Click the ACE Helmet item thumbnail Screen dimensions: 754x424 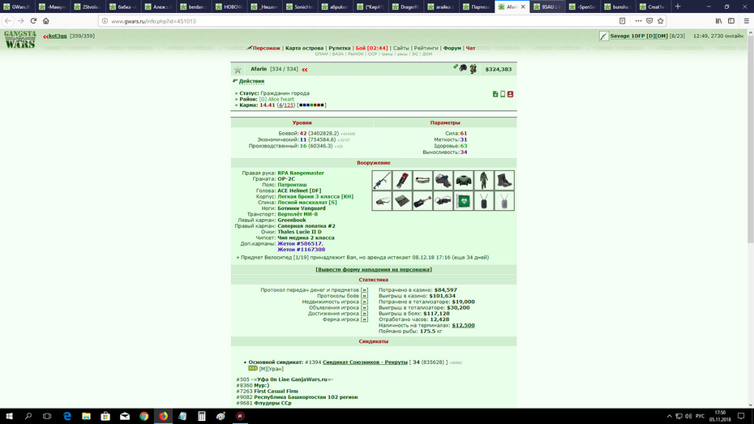click(443, 180)
